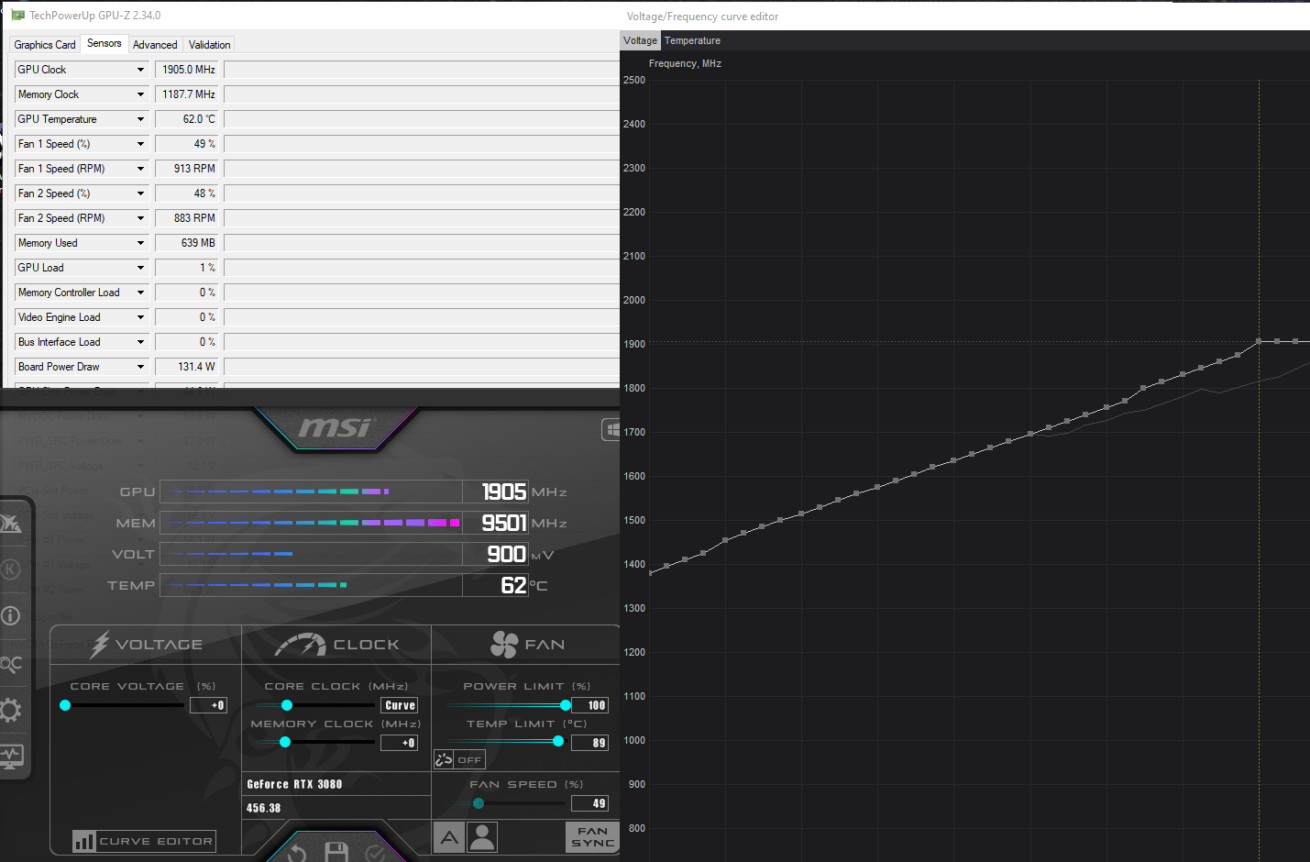Click the Power Limit 100 value field
The height and width of the screenshot is (862, 1310).
click(x=589, y=705)
